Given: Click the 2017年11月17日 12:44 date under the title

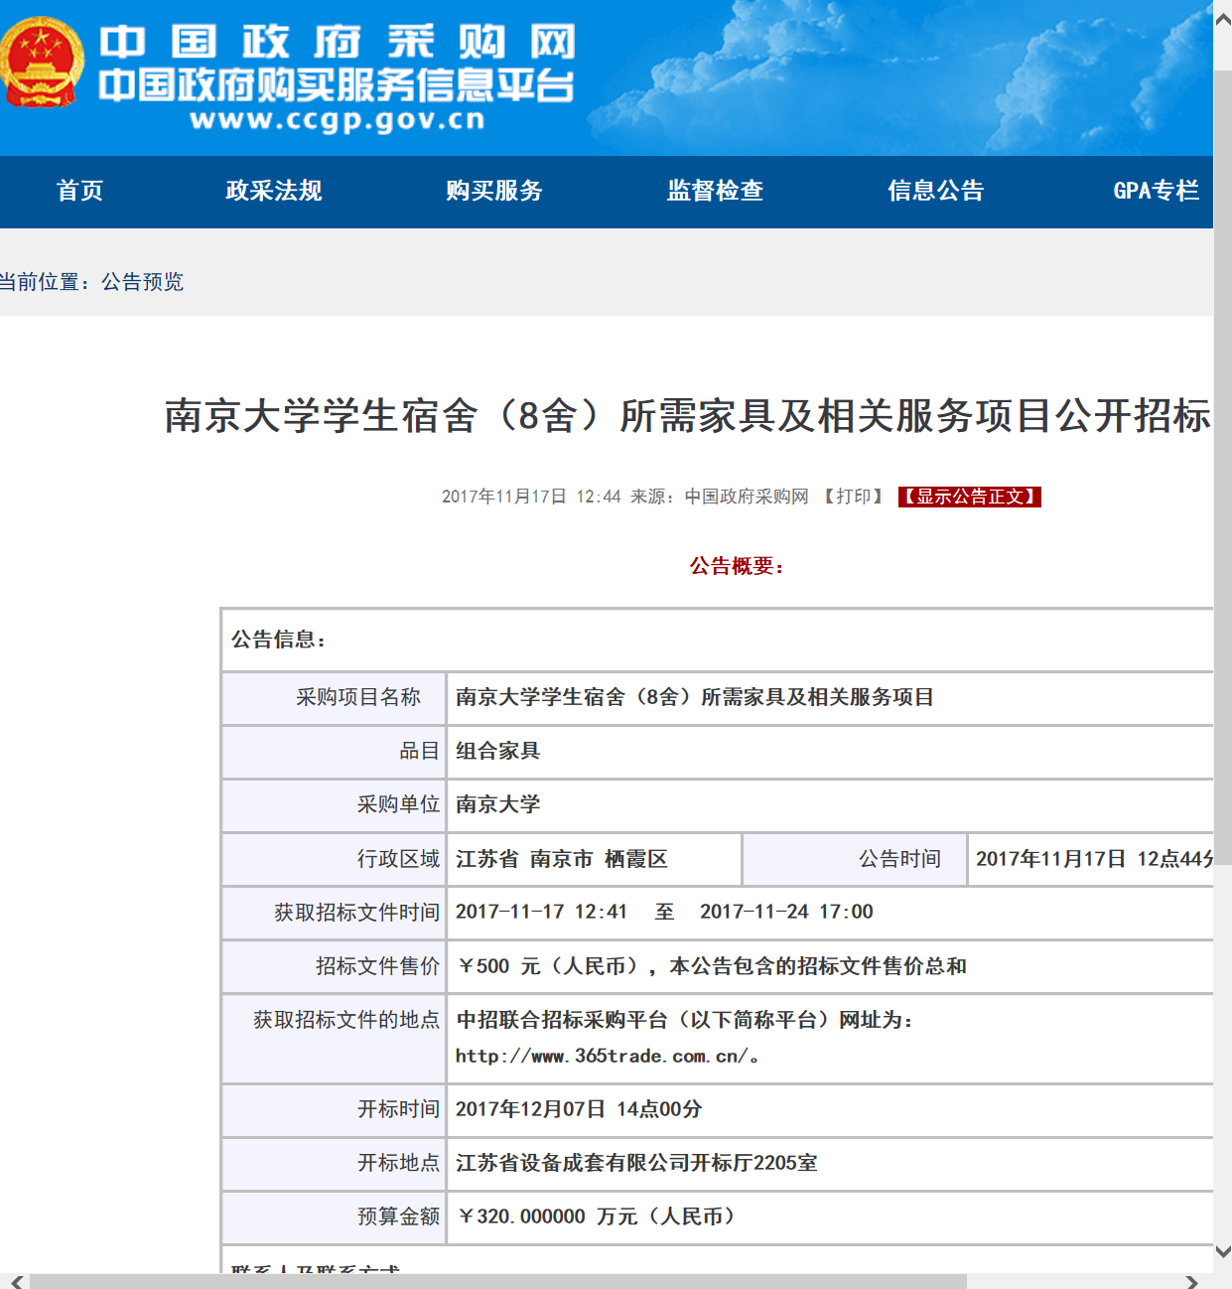Looking at the screenshot, I should coord(531,497).
